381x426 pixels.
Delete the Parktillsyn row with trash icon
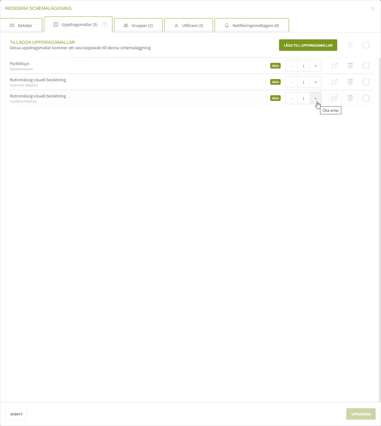tap(350, 66)
